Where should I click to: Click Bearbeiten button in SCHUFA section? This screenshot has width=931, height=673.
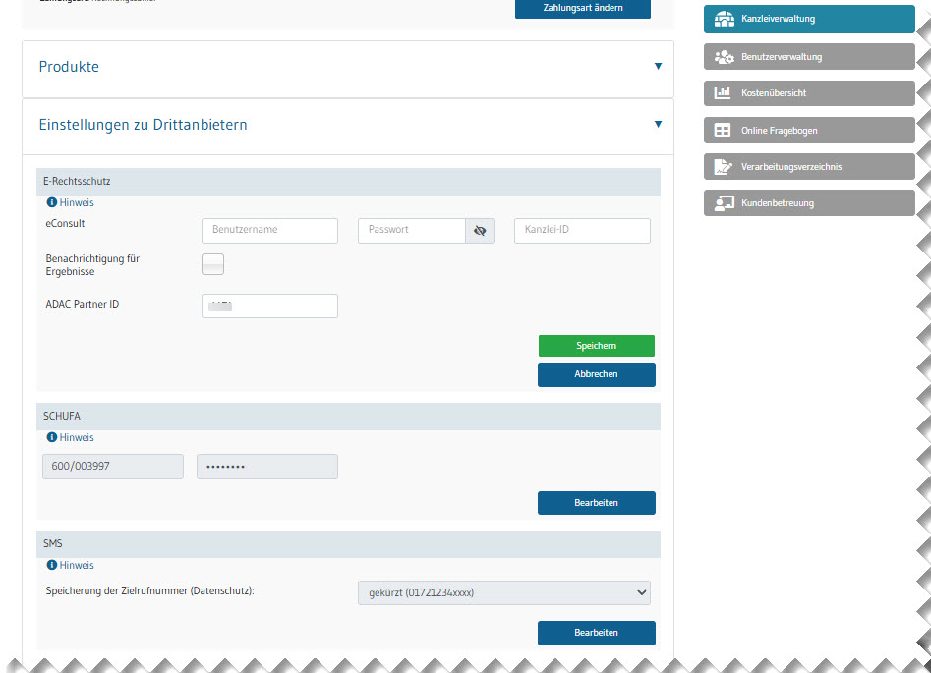tap(596, 503)
